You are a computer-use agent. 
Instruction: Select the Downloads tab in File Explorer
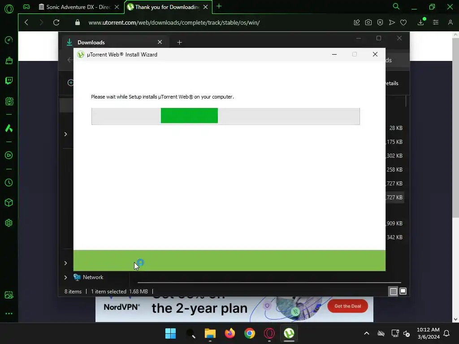114,43
